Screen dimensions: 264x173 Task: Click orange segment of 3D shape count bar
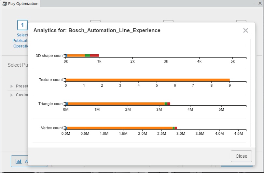tap(76, 56)
